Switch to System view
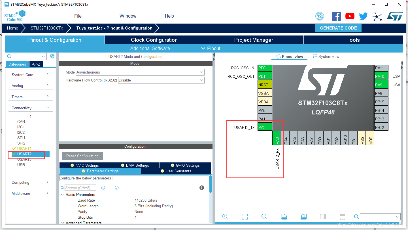The width and height of the screenshot is (408, 230). coord(326,57)
